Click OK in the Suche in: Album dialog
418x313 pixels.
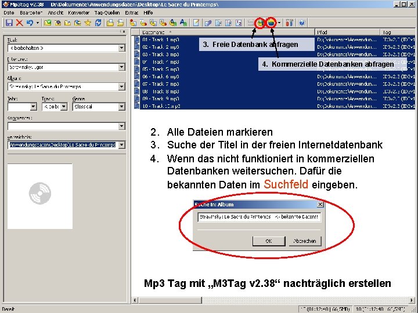point(269,241)
